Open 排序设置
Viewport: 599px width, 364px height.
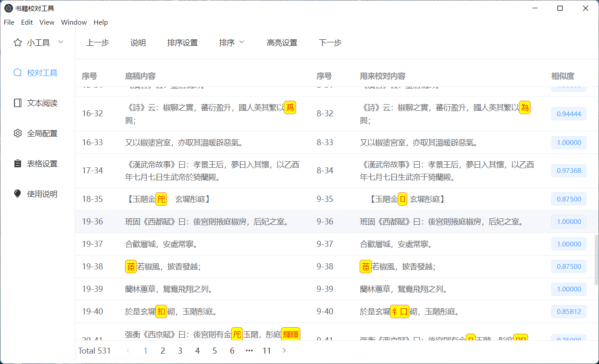183,42
